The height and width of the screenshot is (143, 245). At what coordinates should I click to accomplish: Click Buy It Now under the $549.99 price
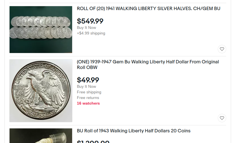click(86, 27)
